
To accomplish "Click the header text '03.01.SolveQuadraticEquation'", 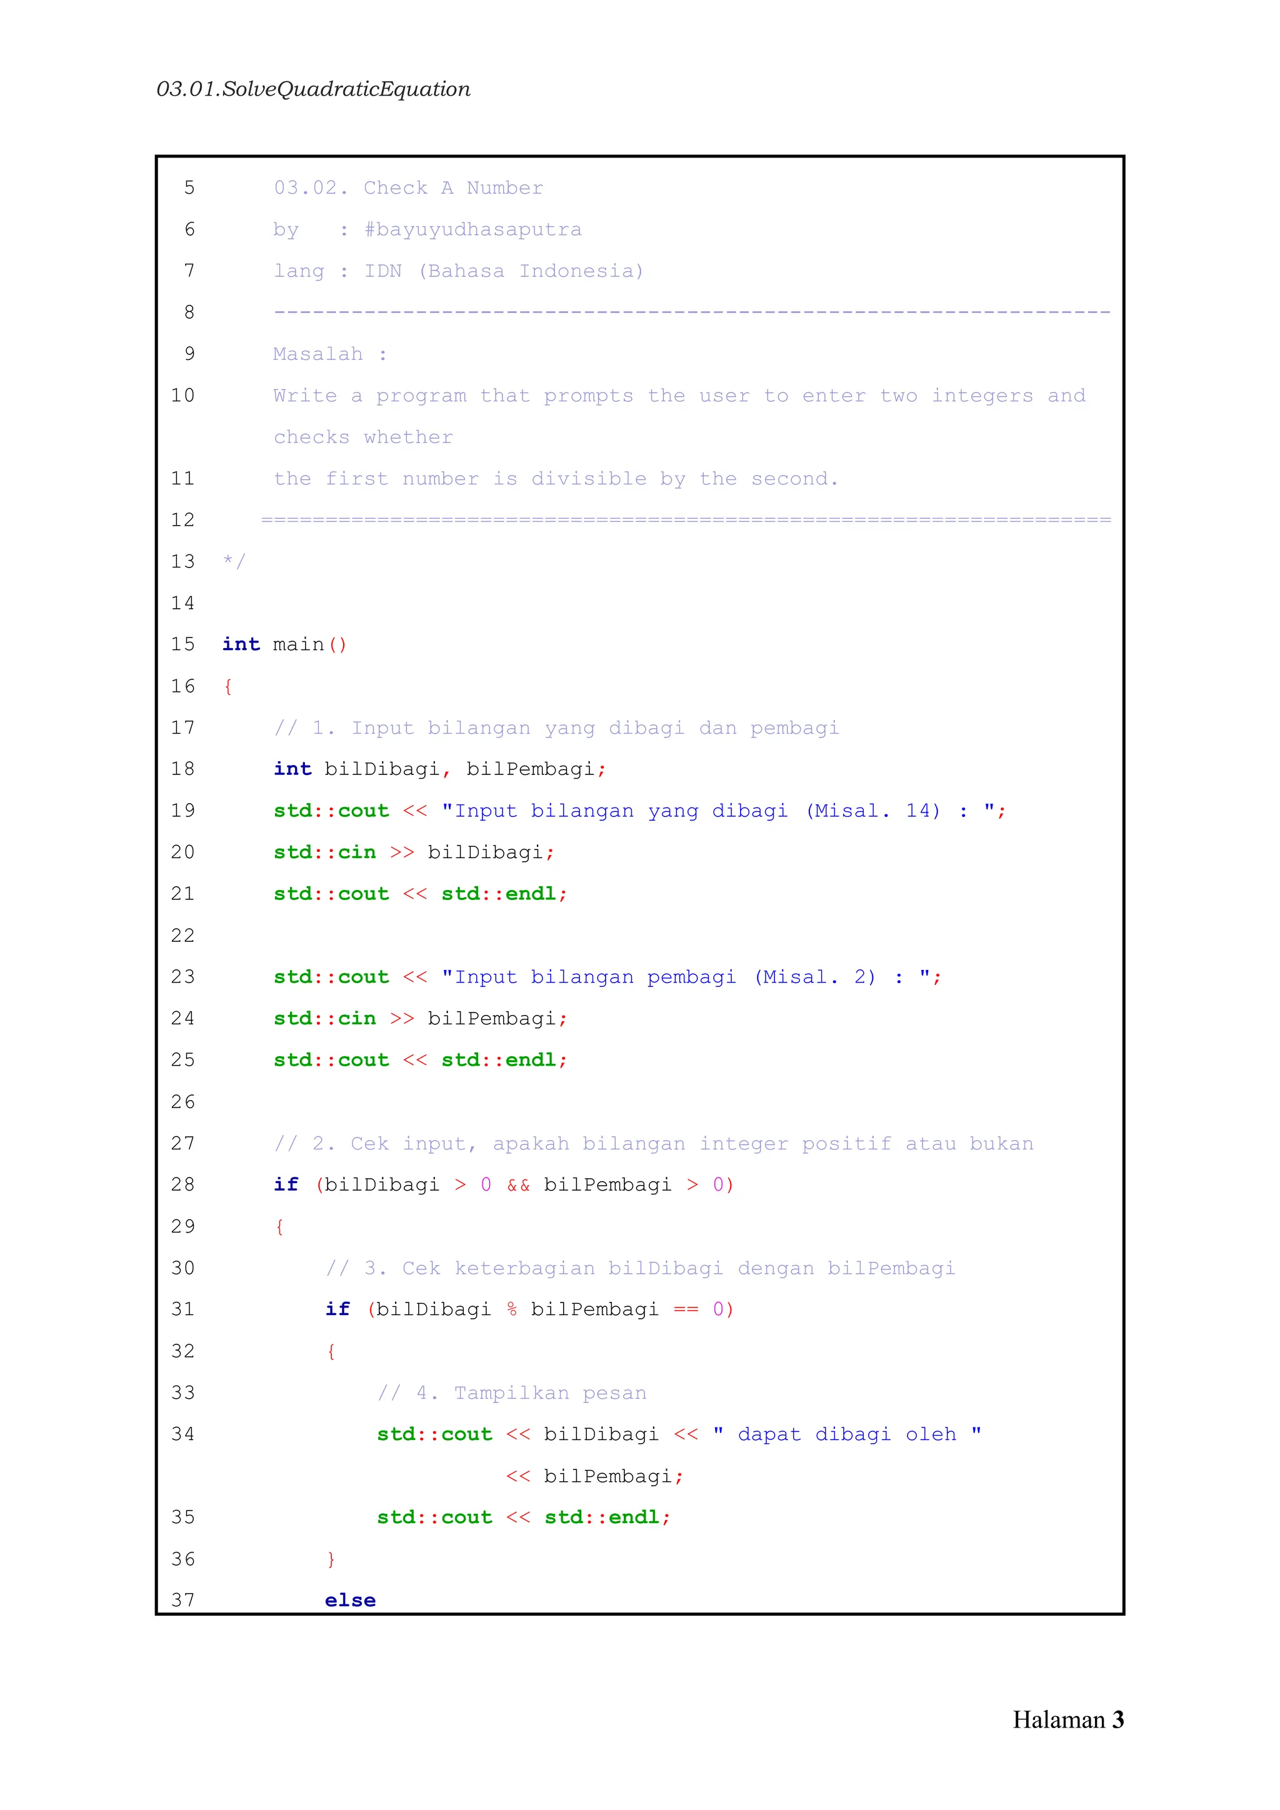I will [x=313, y=89].
